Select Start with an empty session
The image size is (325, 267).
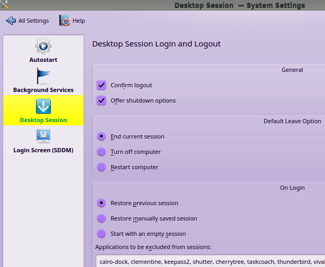click(102, 234)
